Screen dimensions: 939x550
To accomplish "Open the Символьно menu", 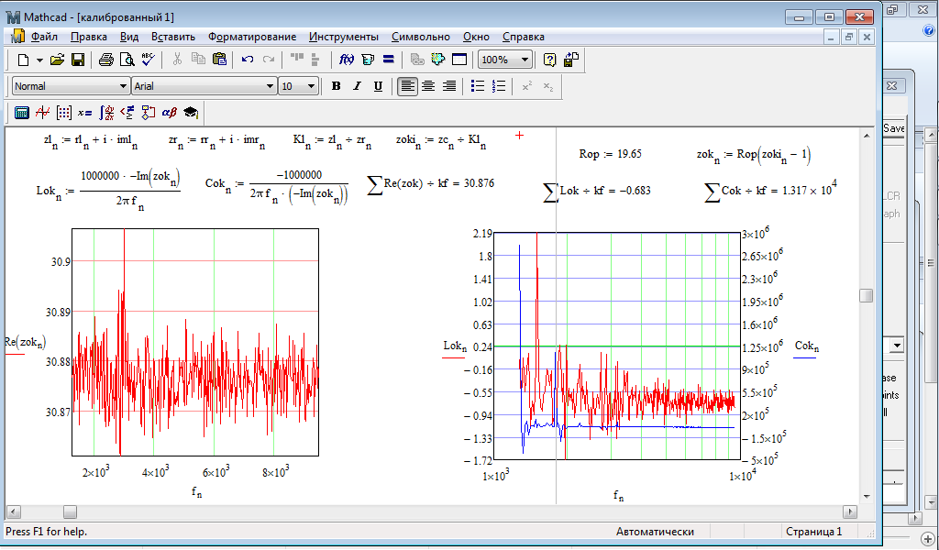I will click(420, 37).
